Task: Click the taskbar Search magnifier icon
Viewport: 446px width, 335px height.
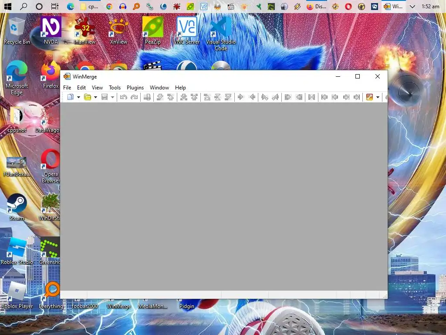Action: pyautogui.click(x=24, y=6)
